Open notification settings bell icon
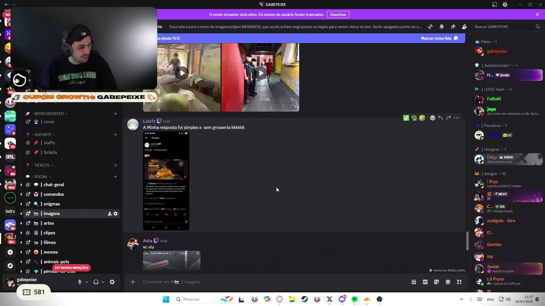The height and width of the screenshot is (306, 545). tap(442, 26)
